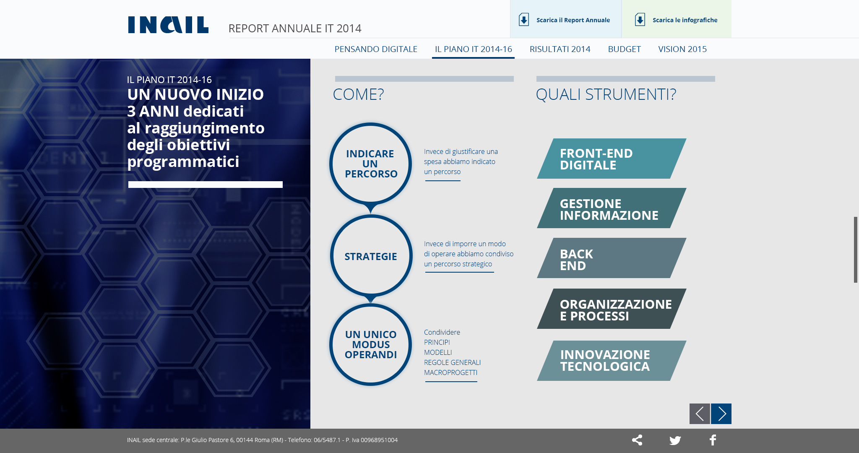This screenshot has height=453, width=859.
Task: Go to the BUDGET section
Action: (x=625, y=49)
